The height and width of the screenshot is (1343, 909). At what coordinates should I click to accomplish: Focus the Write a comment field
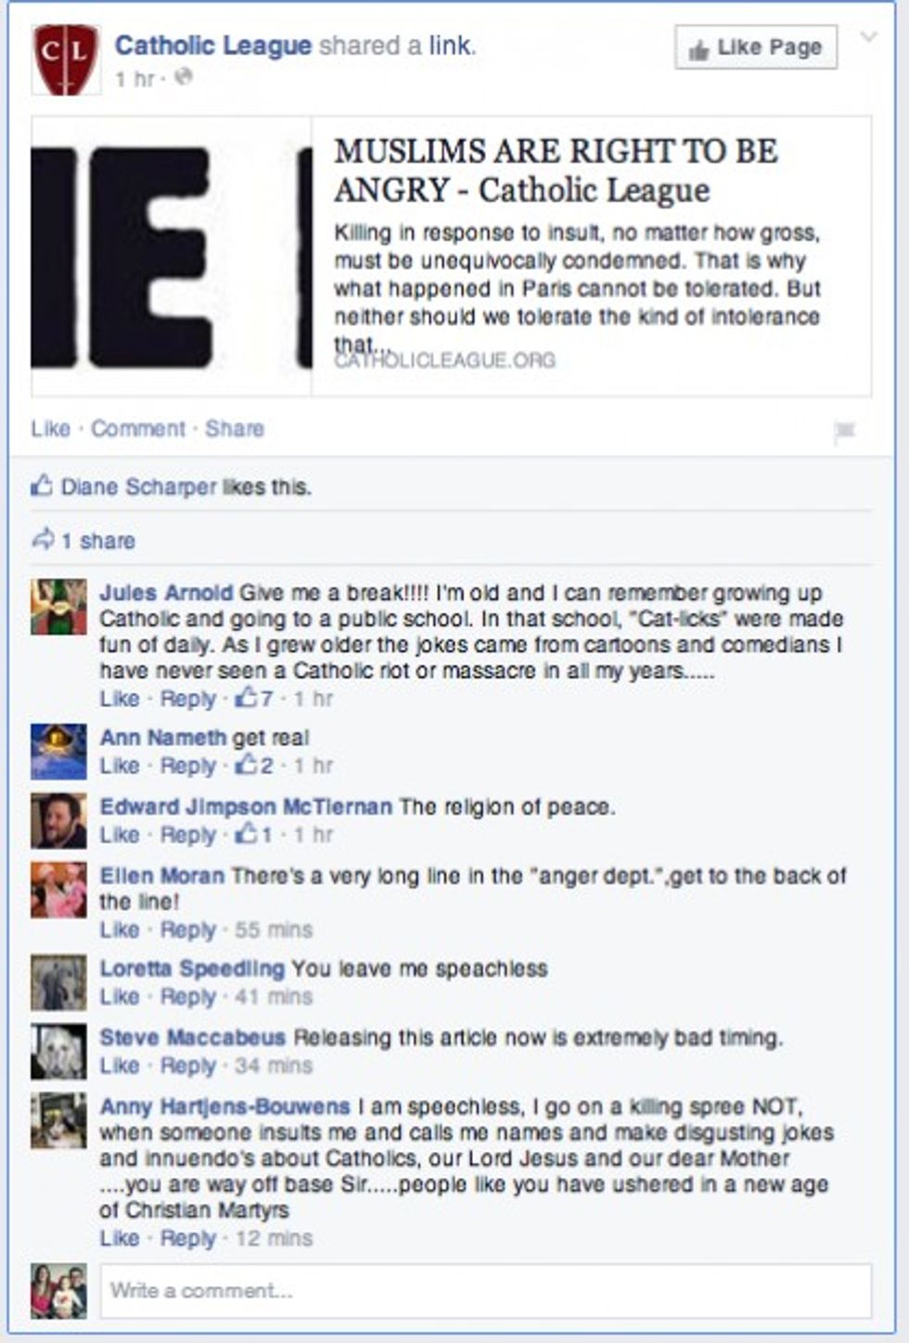[485, 1290]
